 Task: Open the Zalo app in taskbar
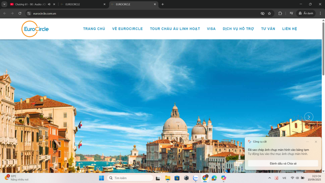click(x=196, y=178)
